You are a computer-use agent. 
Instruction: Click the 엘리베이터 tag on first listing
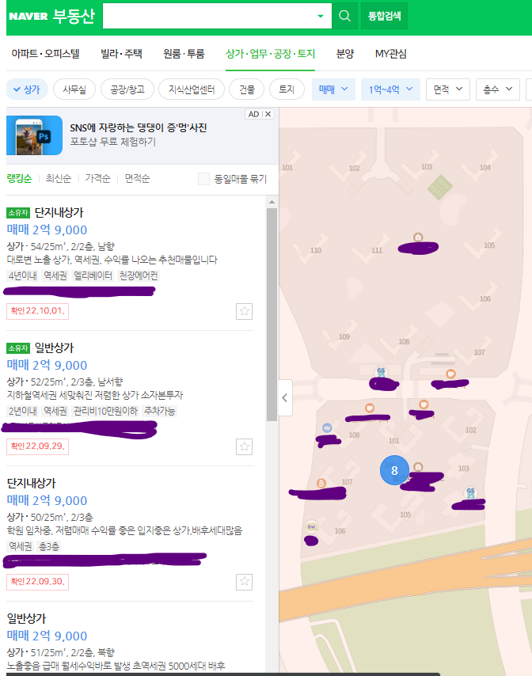(x=93, y=275)
